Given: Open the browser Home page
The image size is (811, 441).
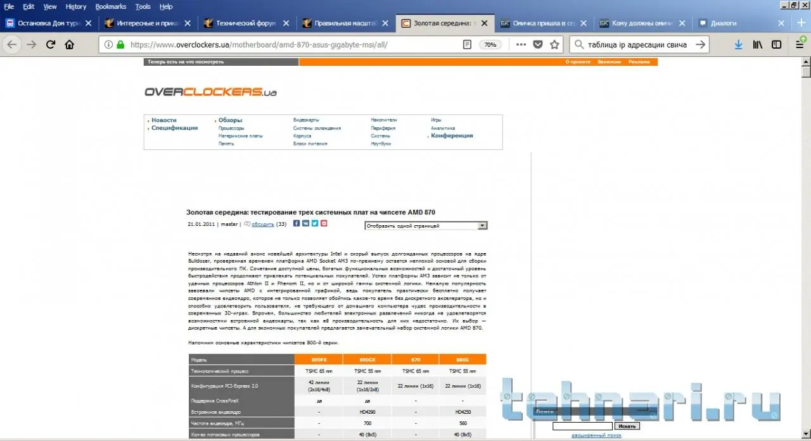Looking at the screenshot, I should pyautogui.click(x=70, y=45).
